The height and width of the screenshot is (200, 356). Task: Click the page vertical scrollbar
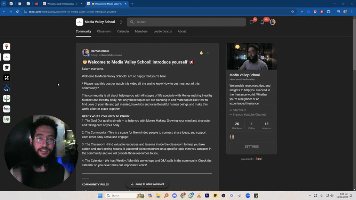(x=354, y=45)
